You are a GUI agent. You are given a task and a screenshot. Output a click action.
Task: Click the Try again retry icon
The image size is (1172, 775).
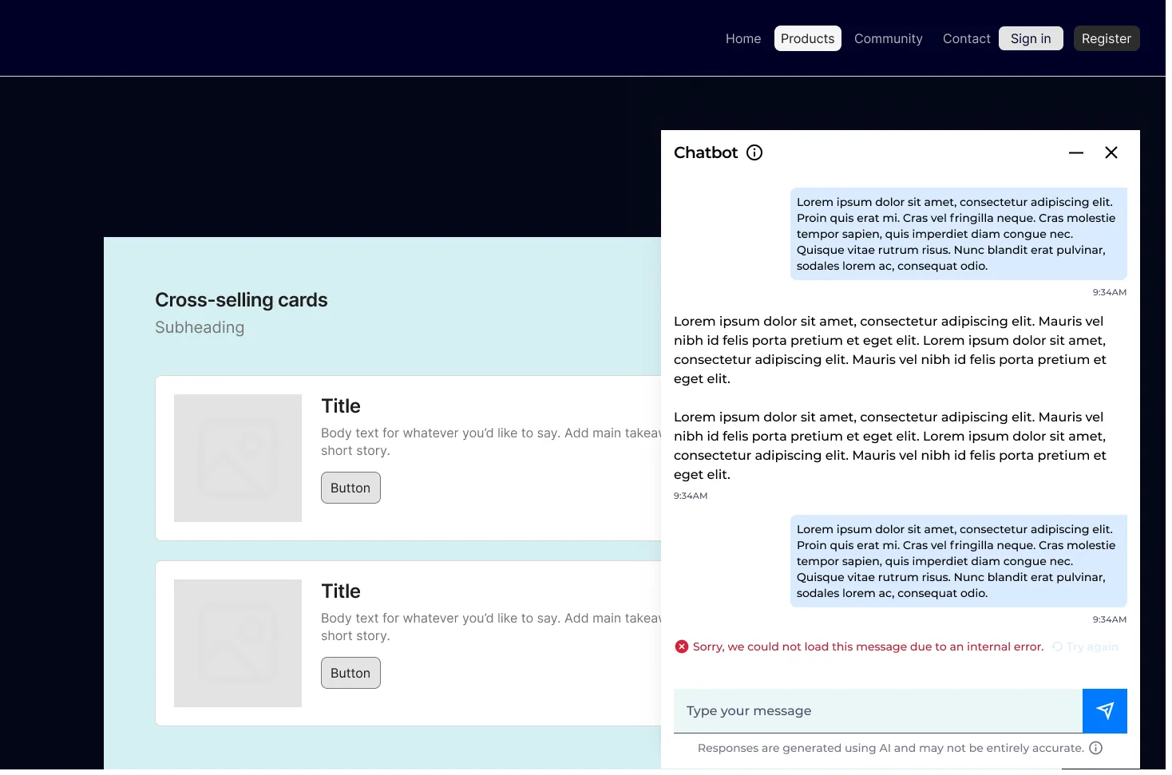pos(1057,646)
